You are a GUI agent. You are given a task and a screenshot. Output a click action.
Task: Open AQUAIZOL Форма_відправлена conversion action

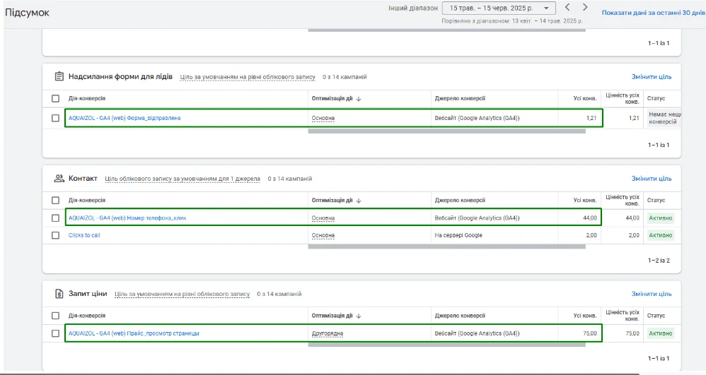125,118
